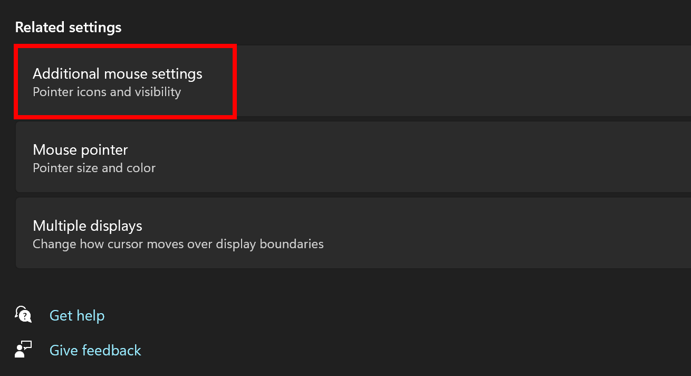Click the Give feedback person icon
The height and width of the screenshot is (376, 691).
click(x=23, y=350)
